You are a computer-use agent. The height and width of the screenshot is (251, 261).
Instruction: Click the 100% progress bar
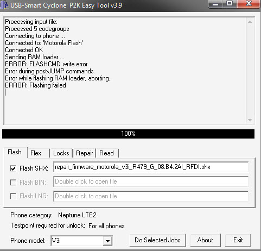click(128, 134)
